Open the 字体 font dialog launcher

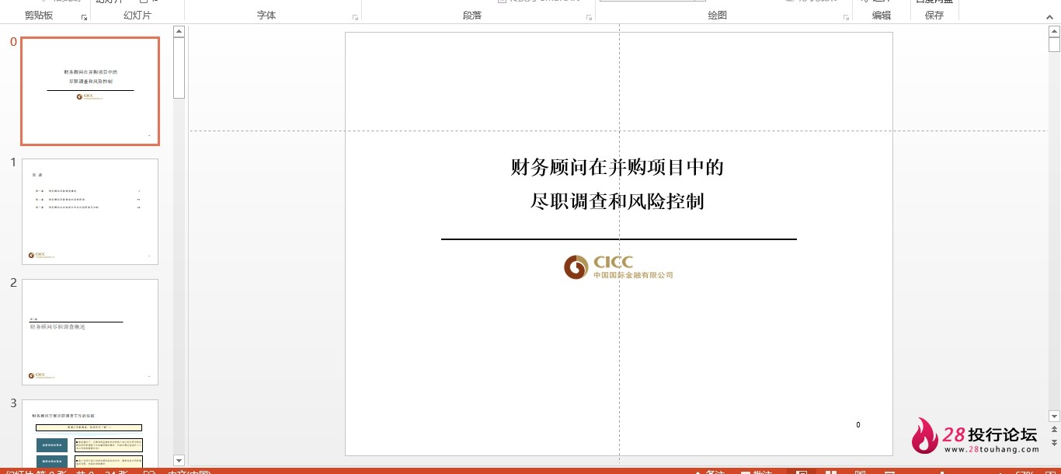pyautogui.click(x=356, y=17)
